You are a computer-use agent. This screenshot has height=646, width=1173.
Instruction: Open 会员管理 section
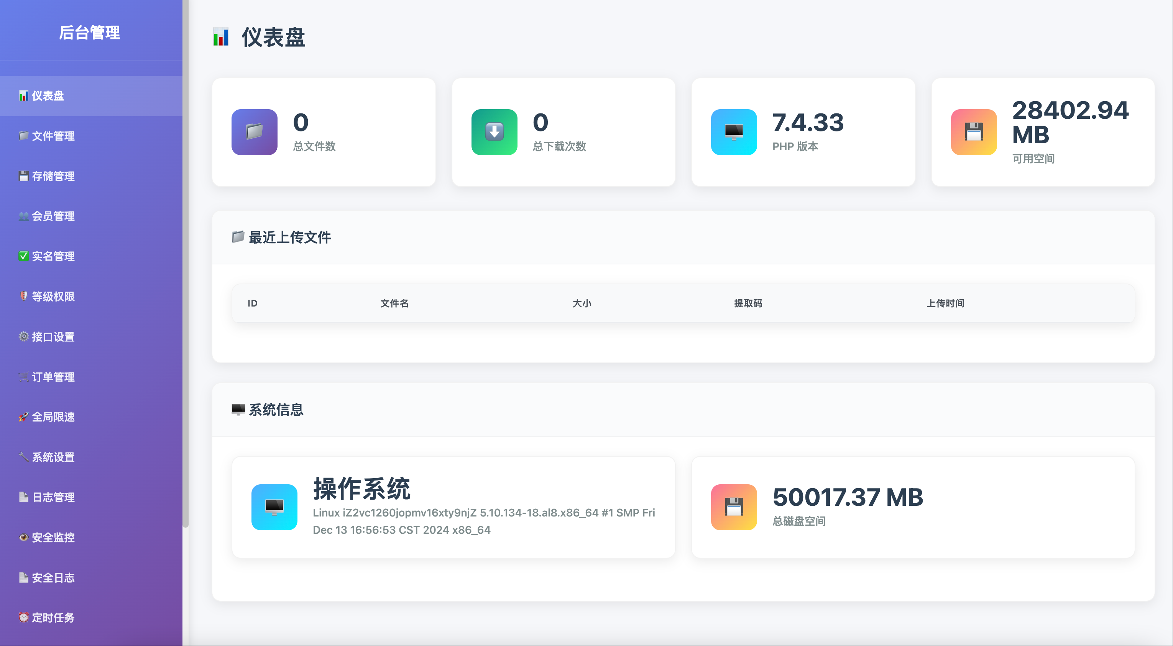coord(91,216)
